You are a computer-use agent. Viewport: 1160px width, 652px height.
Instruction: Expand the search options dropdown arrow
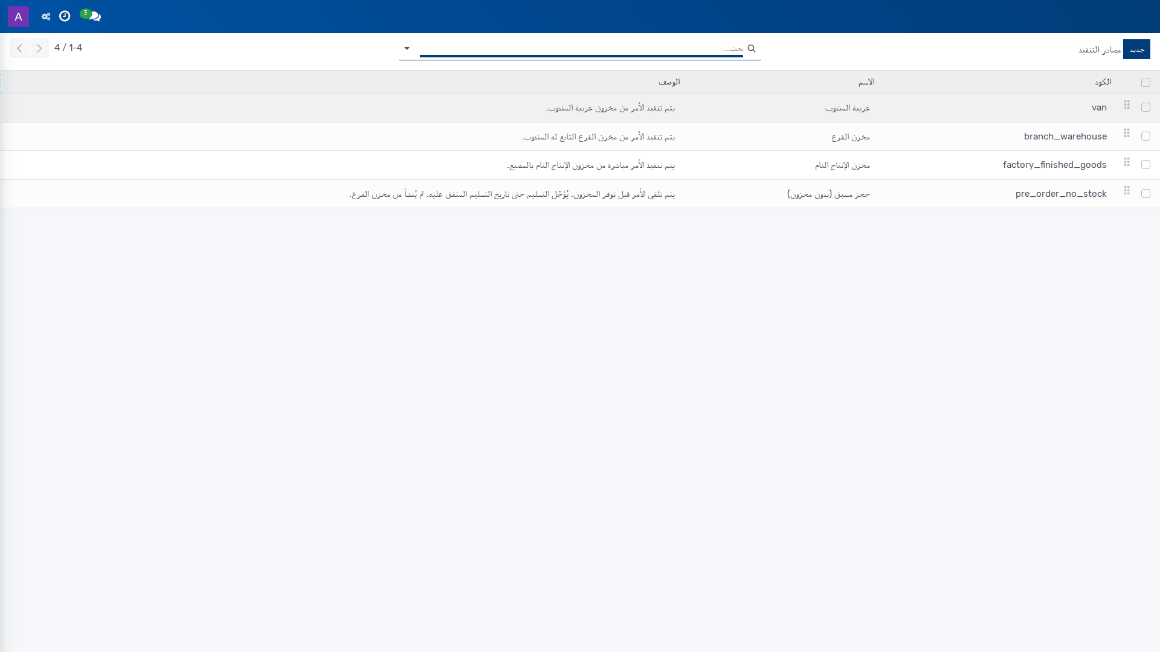pos(407,48)
